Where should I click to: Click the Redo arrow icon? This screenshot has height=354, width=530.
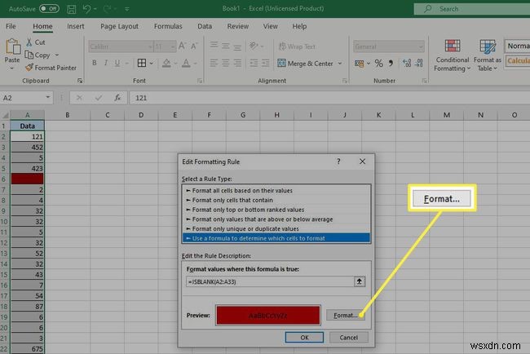[x=107, y=8]
